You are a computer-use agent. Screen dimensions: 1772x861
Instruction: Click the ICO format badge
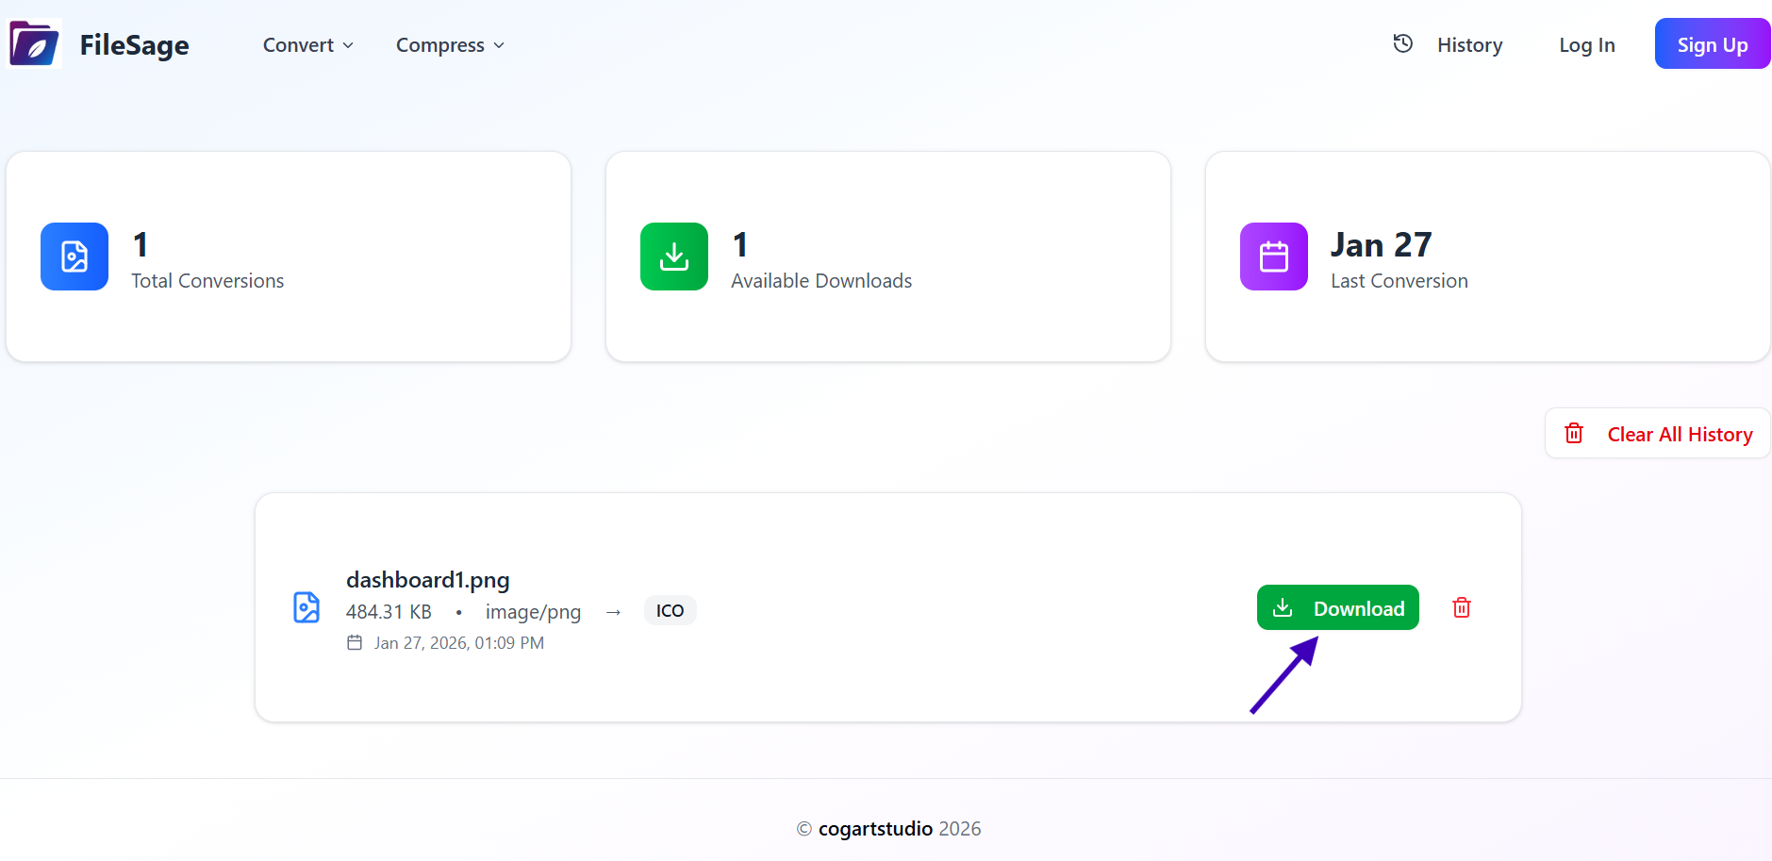pyautogui.click(x=670, y=611)
